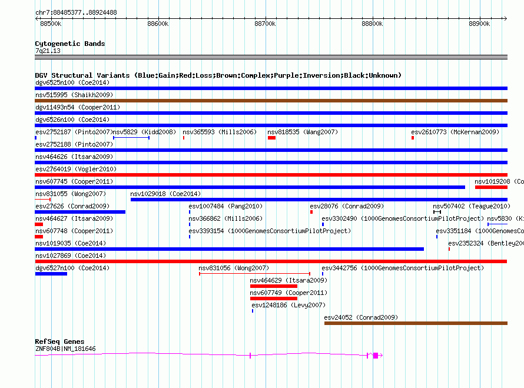Click the esv2352324 Bentley variant label
524x388 pixels.
(486, 243)
